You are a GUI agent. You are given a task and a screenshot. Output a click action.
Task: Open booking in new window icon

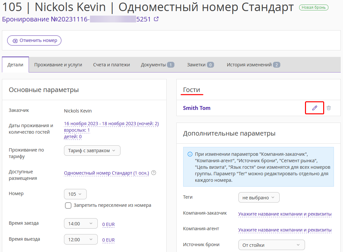pyautogui.click(x=156, y=19)
